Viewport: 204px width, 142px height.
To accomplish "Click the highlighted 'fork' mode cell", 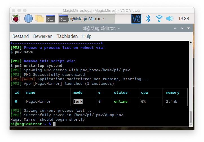I will tap(78, 101).
